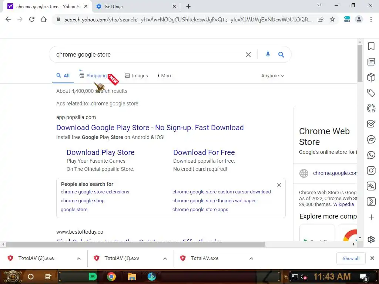Open Messenger from the sidebar
Viewport: 379px width, 284px height.
(x=371, y=139)
